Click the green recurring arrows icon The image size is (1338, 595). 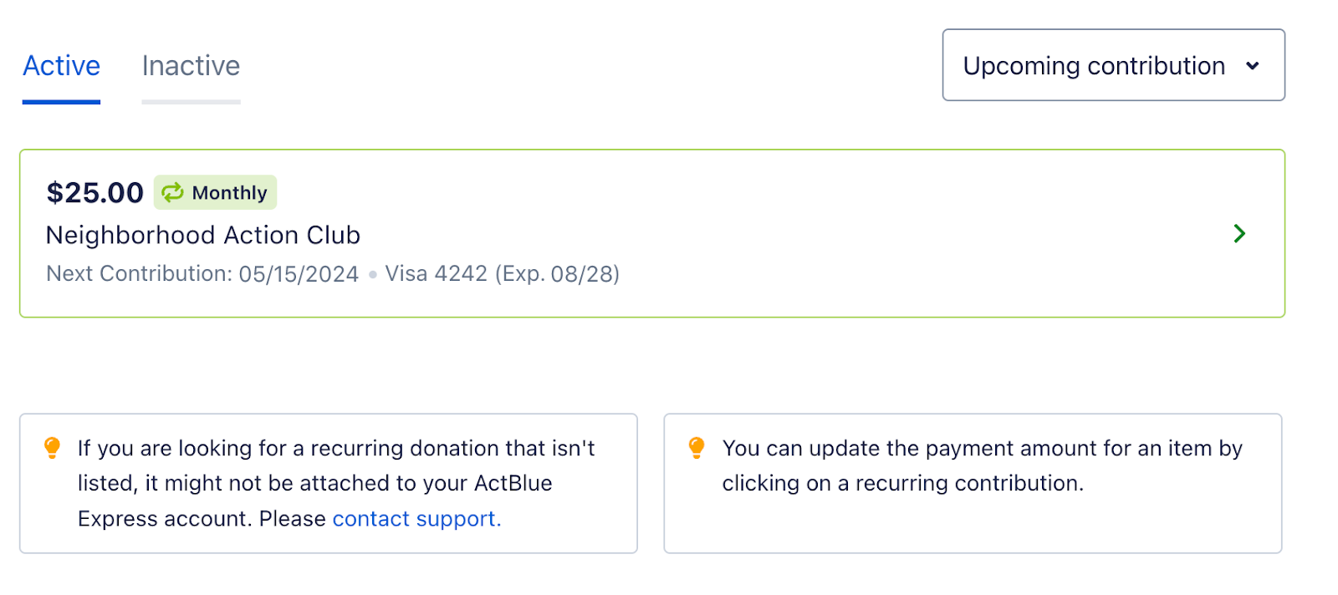pyautogui.click(x=172, y=193)
